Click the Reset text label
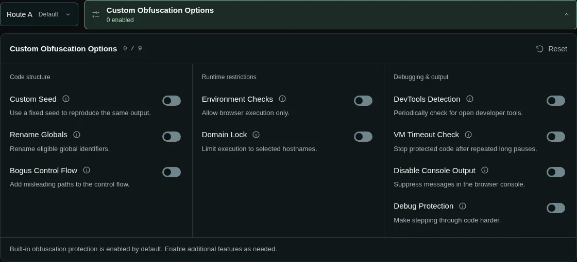Viewport: 577px width, 262px height. click(557, 49)
